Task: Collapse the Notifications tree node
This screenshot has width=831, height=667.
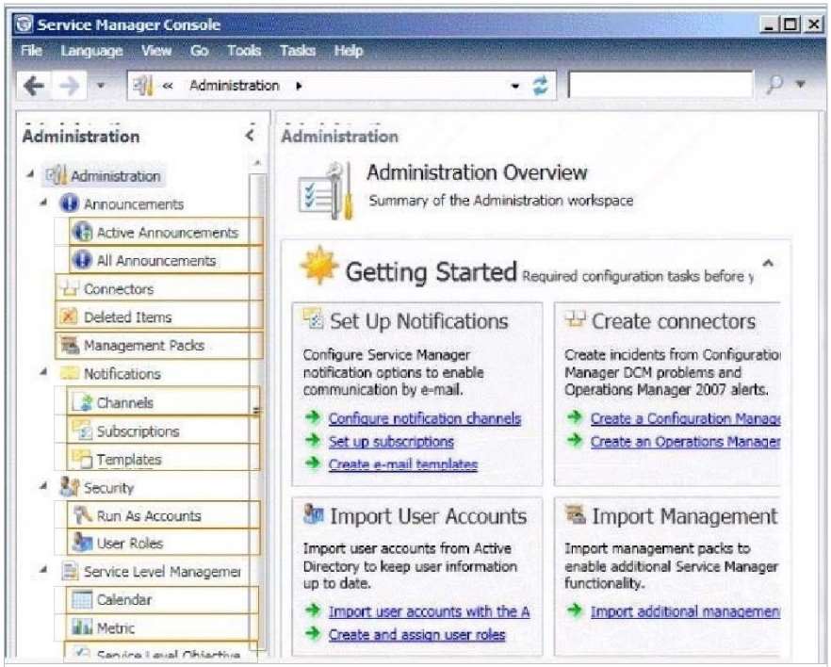Action: pos(44,372)
